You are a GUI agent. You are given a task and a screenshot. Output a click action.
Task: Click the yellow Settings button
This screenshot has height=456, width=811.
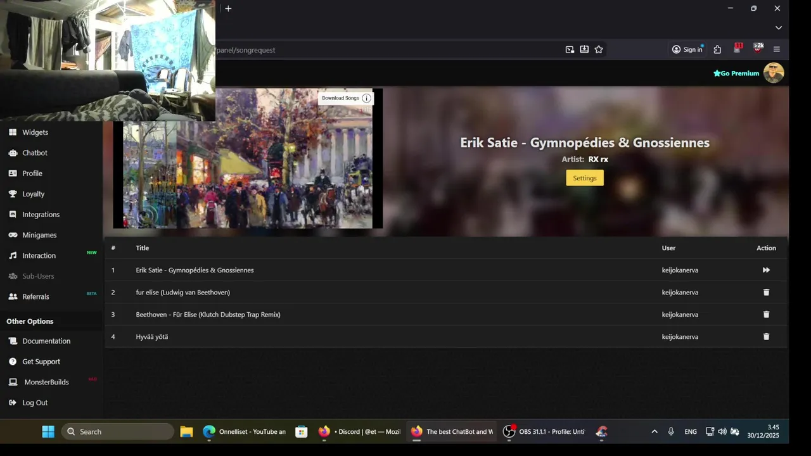[x=585, y=178]
